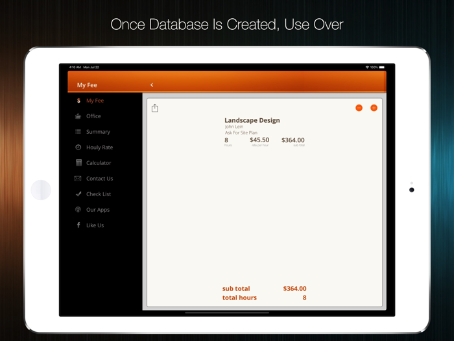454x341 pixels.
Task: Click the sub total label at bottom
Action: pos(236,288)
